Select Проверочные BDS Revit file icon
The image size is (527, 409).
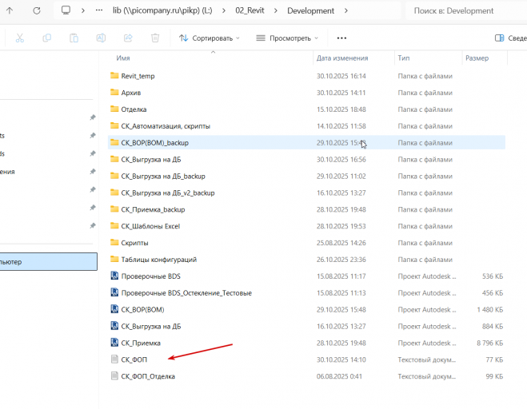(x=114, y=276)
